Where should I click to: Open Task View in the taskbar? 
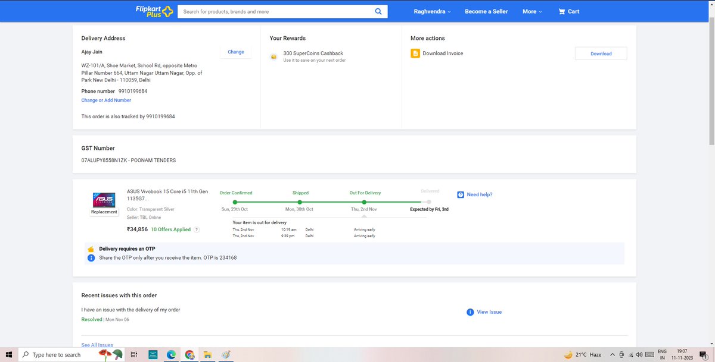click(x=134, y=355)
